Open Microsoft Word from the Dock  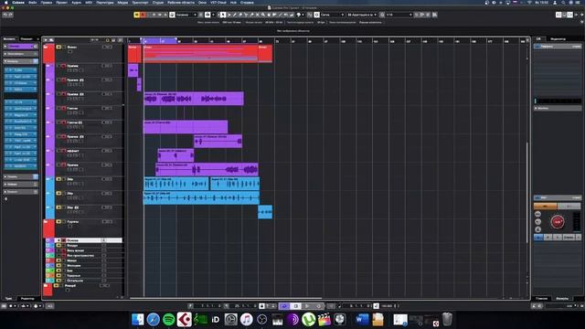click(362, 319)
